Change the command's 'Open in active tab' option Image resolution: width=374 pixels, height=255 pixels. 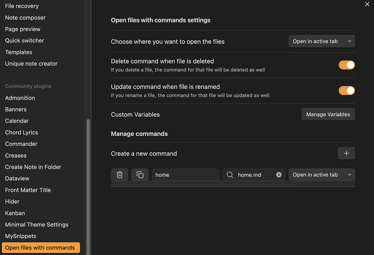pyautogui.click(x=321, y=175)
